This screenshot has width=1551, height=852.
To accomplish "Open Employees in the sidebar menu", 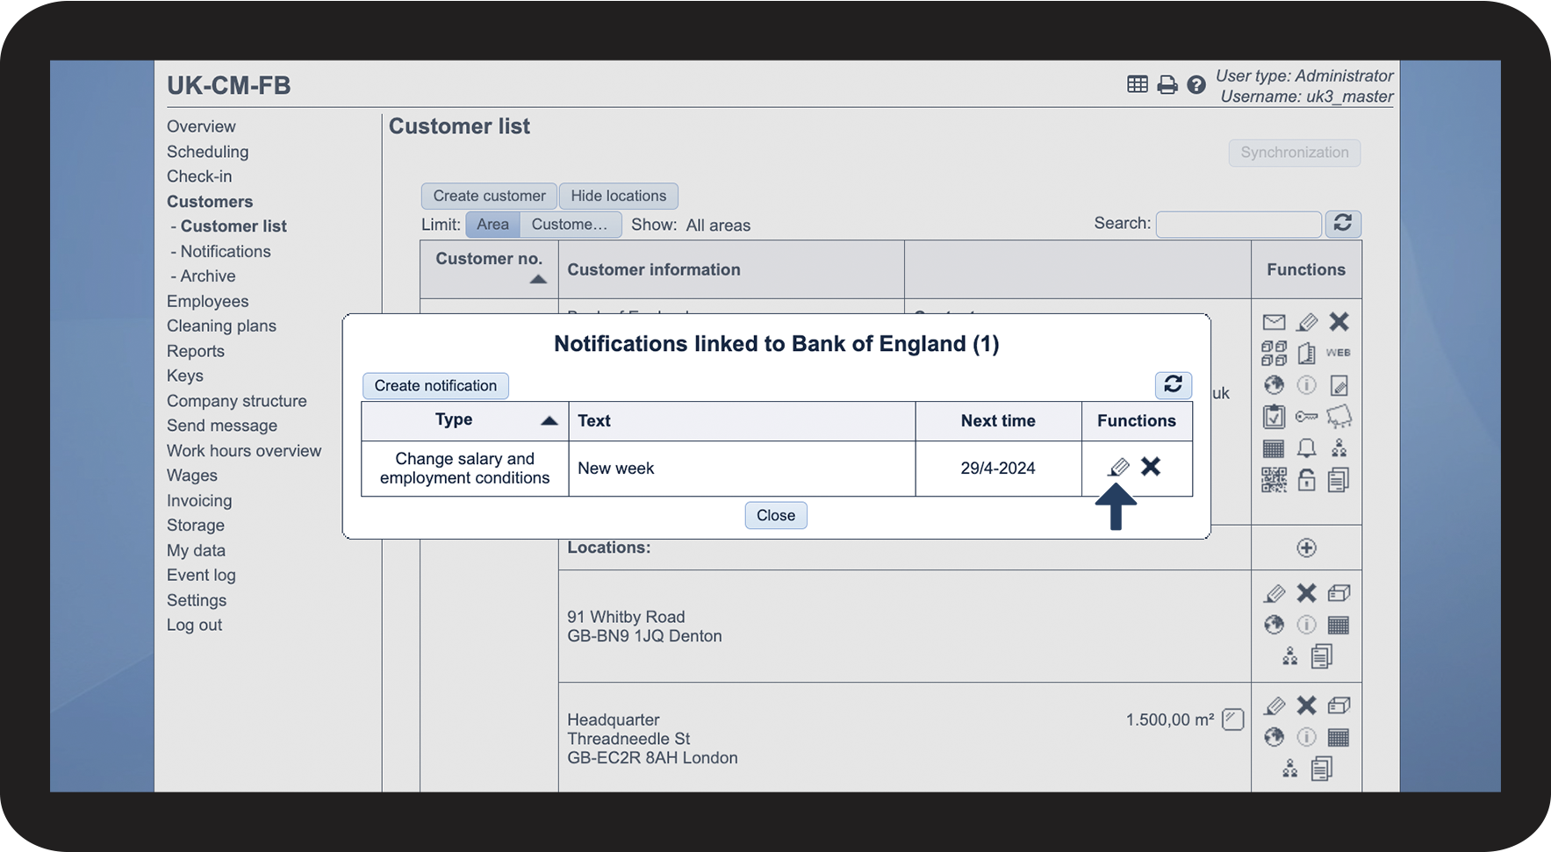I will [x=208, y=301].
